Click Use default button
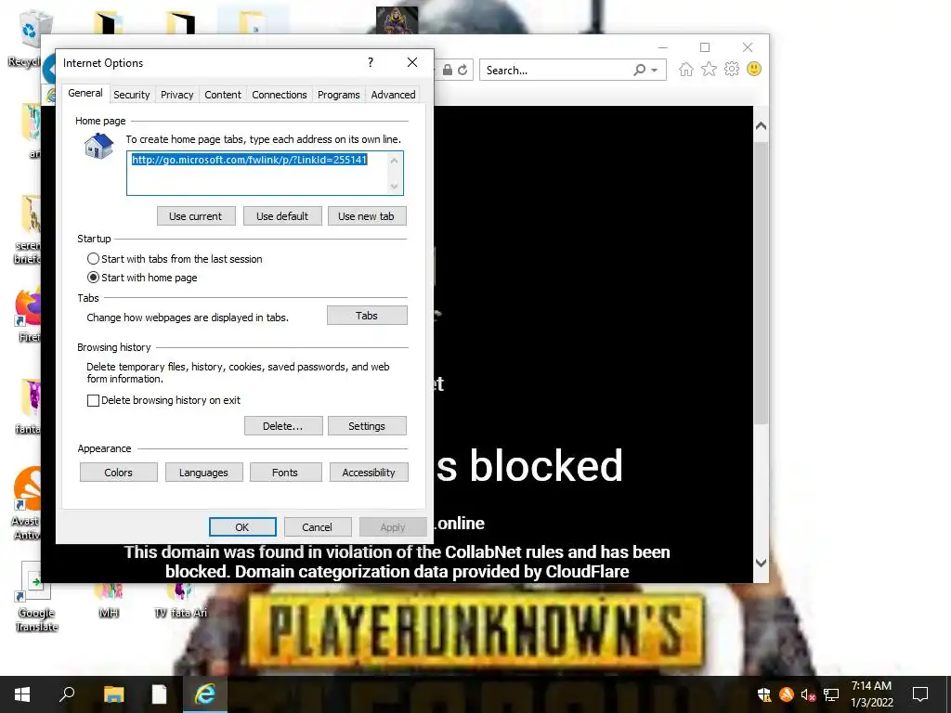 282,216
